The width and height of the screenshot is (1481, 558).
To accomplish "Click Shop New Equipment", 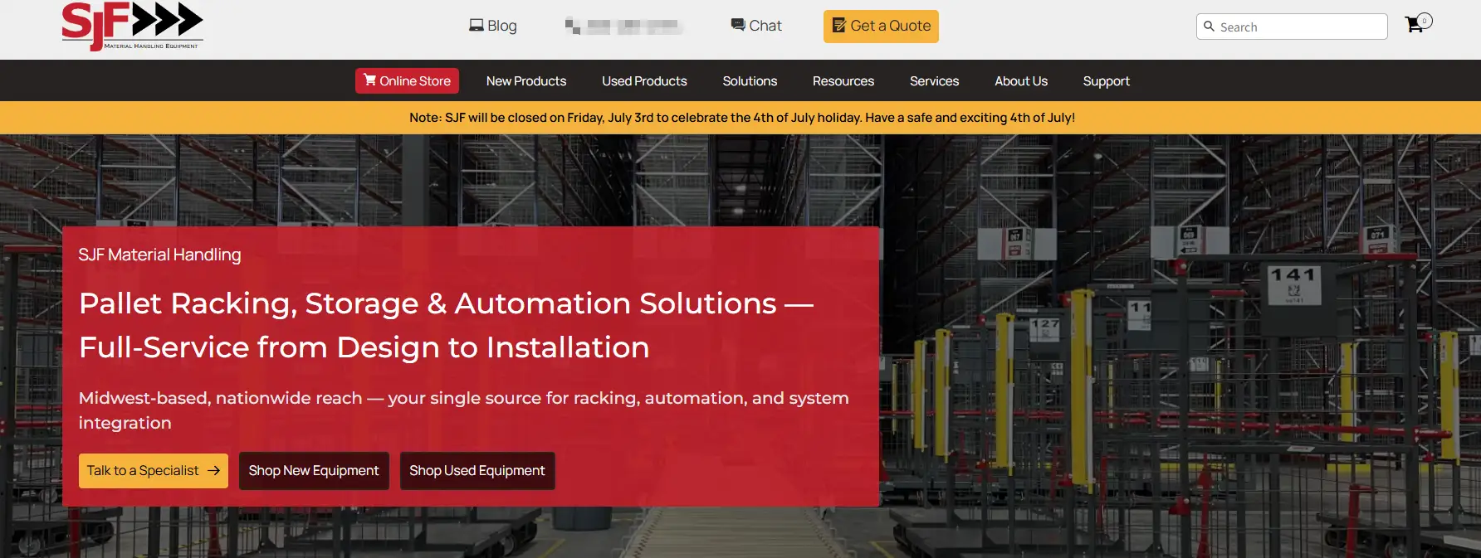I will [x=314, y=470].
